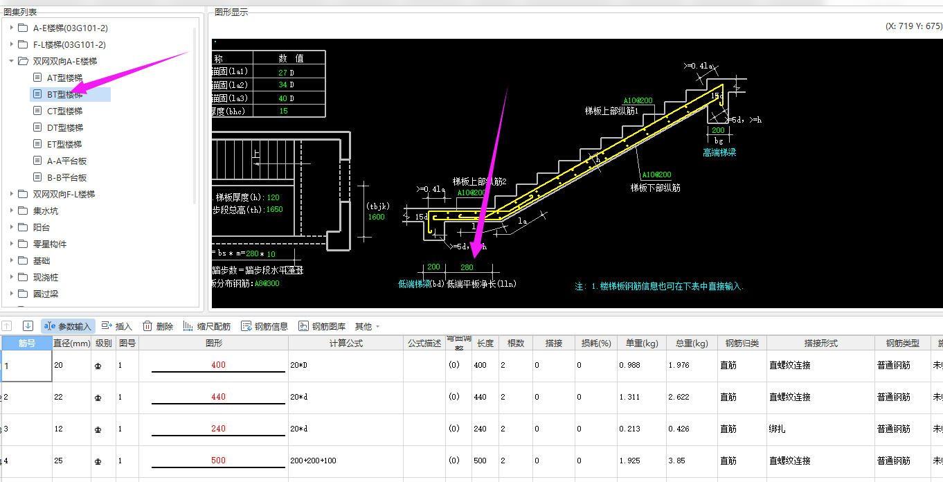Click the rebar number cell in row 1
The image size is (943, 482).
click(26, 366)
